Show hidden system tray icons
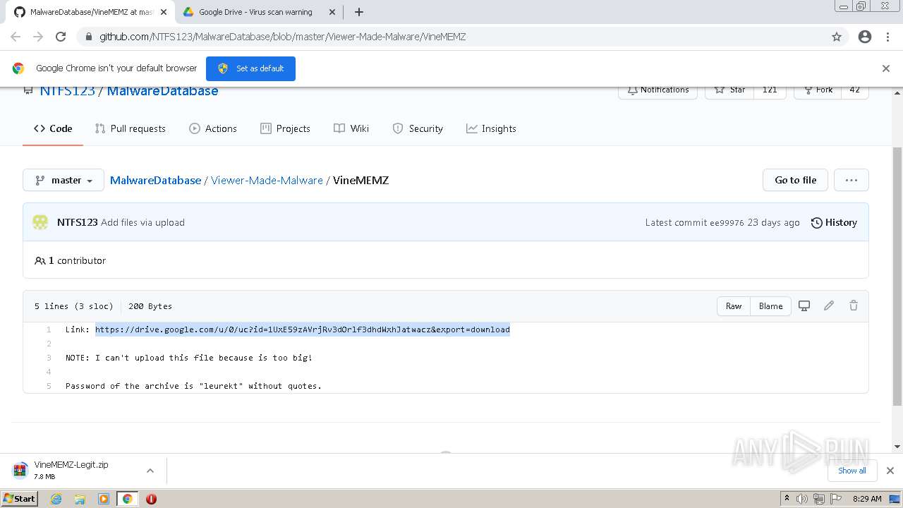The width and height of the screenshot is (903, 508). (787, 499)
